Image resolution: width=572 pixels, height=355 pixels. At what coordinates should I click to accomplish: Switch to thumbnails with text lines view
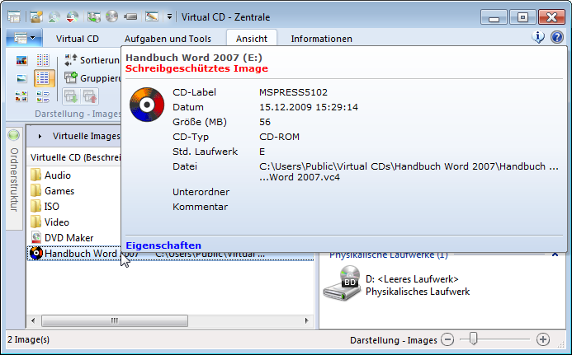(x=43, y=96)
